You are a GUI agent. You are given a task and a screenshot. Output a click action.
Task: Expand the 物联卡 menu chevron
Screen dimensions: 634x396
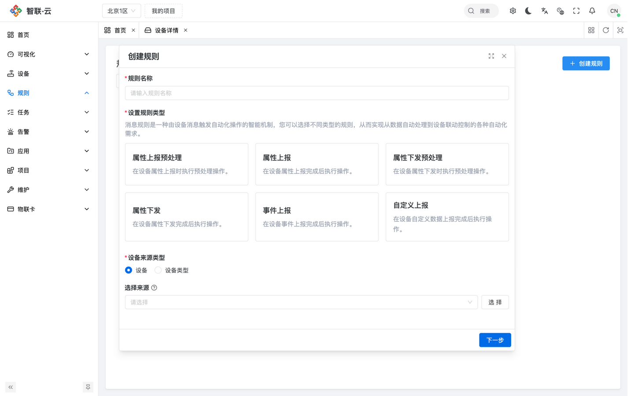click(87, 209)
